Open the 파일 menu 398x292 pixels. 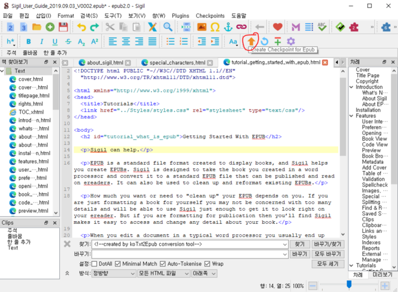pos(8,16)
